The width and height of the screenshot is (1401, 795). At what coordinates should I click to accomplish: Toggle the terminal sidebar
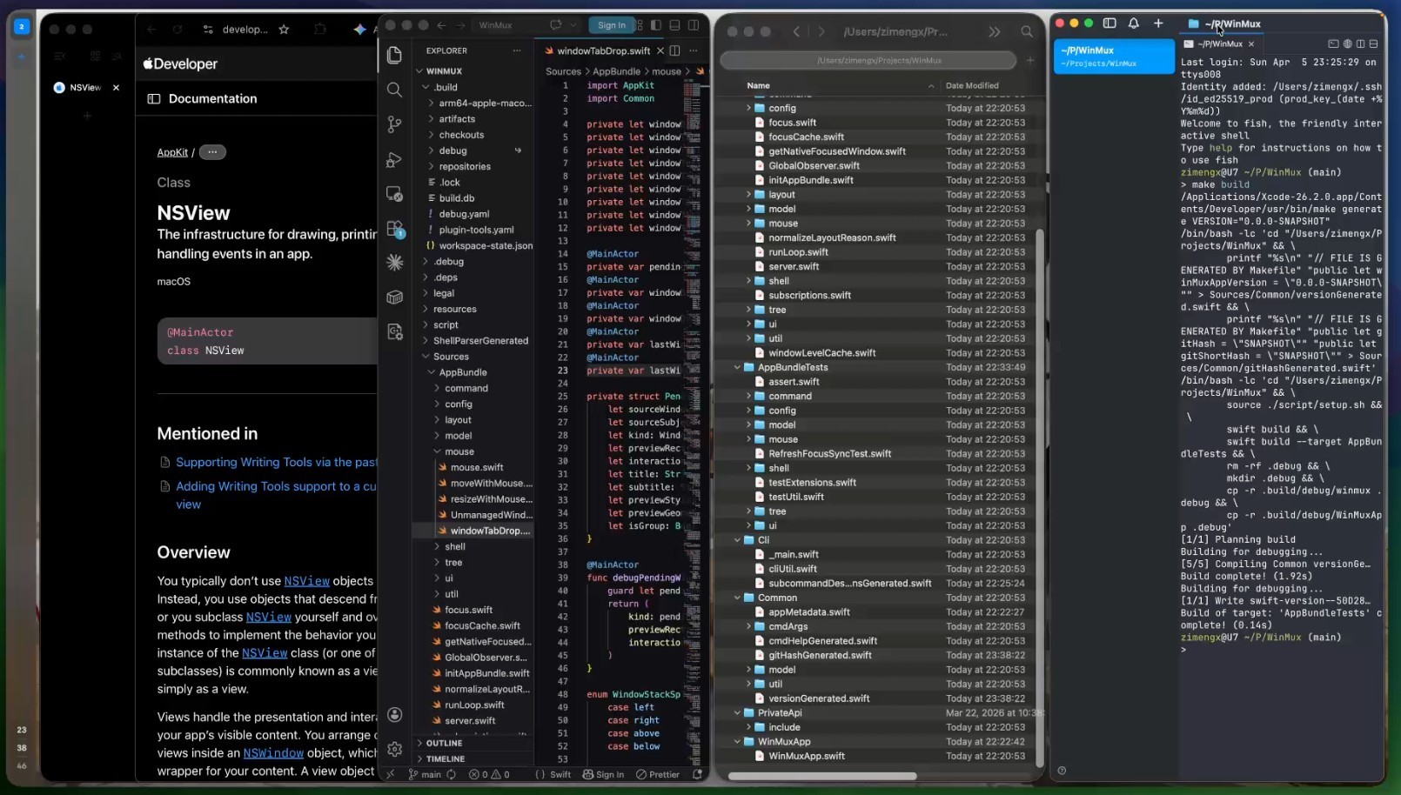1109,23
